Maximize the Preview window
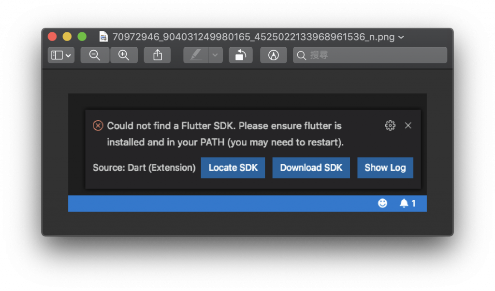495x291 pixels. pyautogui.click(x=82, y=37)
